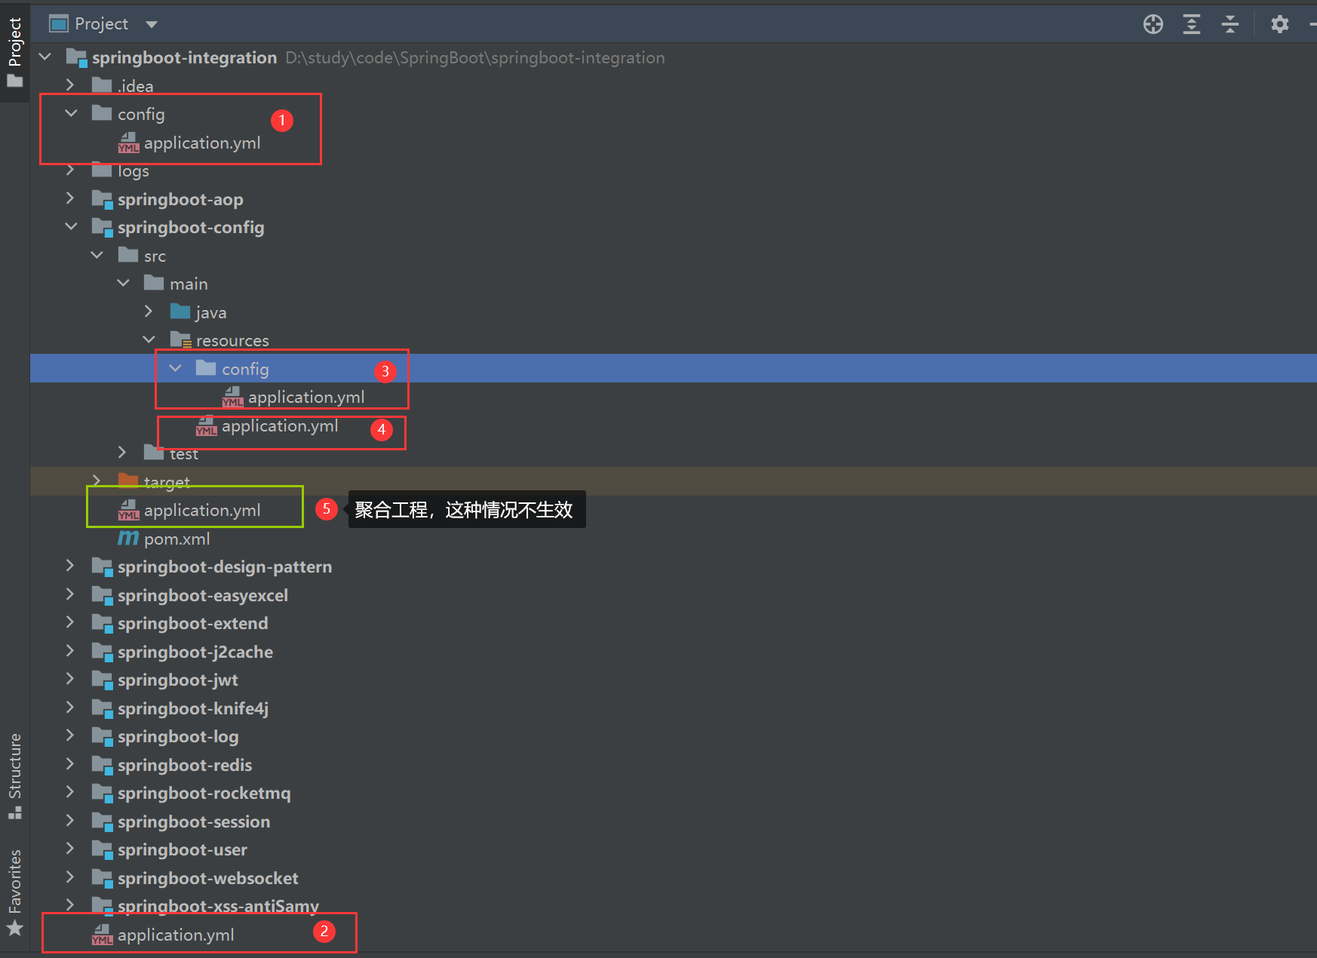Viewport: 1317px width, 958px height.
Task: Click the springboot-aop module icon
Action: click(x=102, y=199)
